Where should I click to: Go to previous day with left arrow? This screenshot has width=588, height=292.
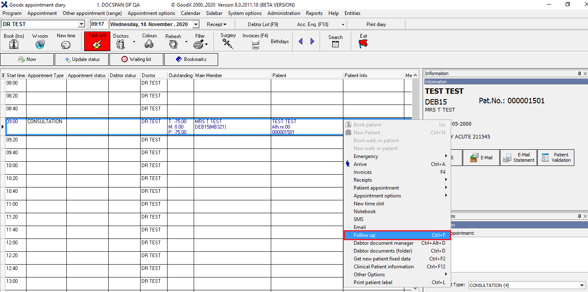pos(301,41)
